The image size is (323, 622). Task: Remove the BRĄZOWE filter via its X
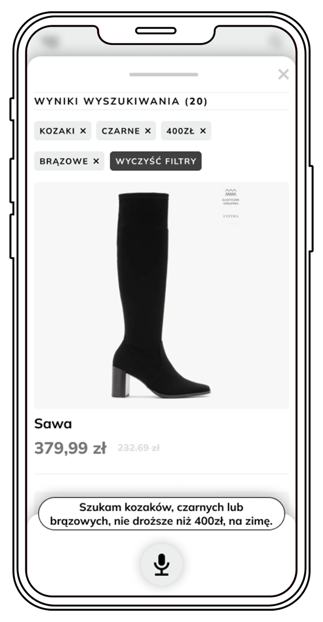96,161
